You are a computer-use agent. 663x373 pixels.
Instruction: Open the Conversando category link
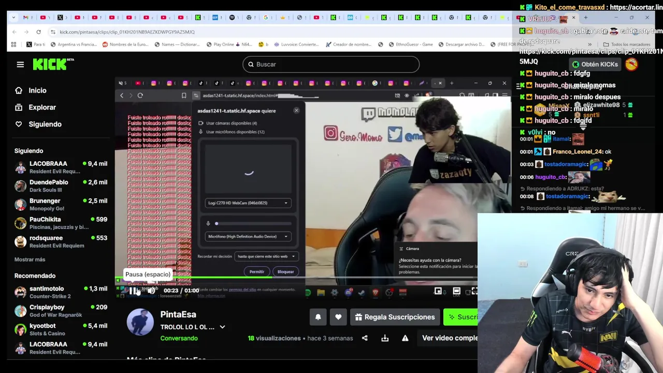click(x=179, y=338)
